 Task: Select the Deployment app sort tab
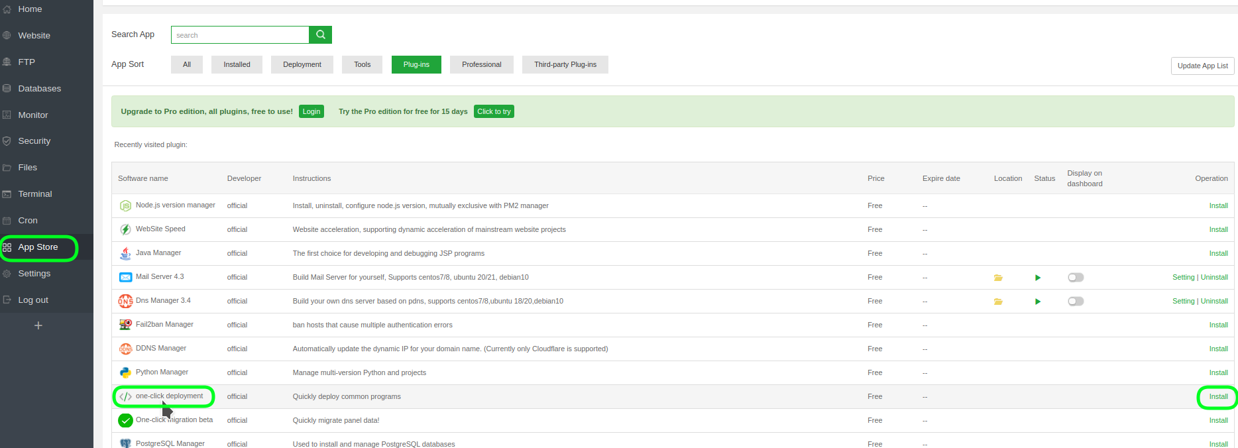(302, 64)
